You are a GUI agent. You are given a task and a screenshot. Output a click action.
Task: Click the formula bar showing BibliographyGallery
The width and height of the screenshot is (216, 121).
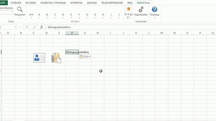pyautogui.click(x=131, y=27)
